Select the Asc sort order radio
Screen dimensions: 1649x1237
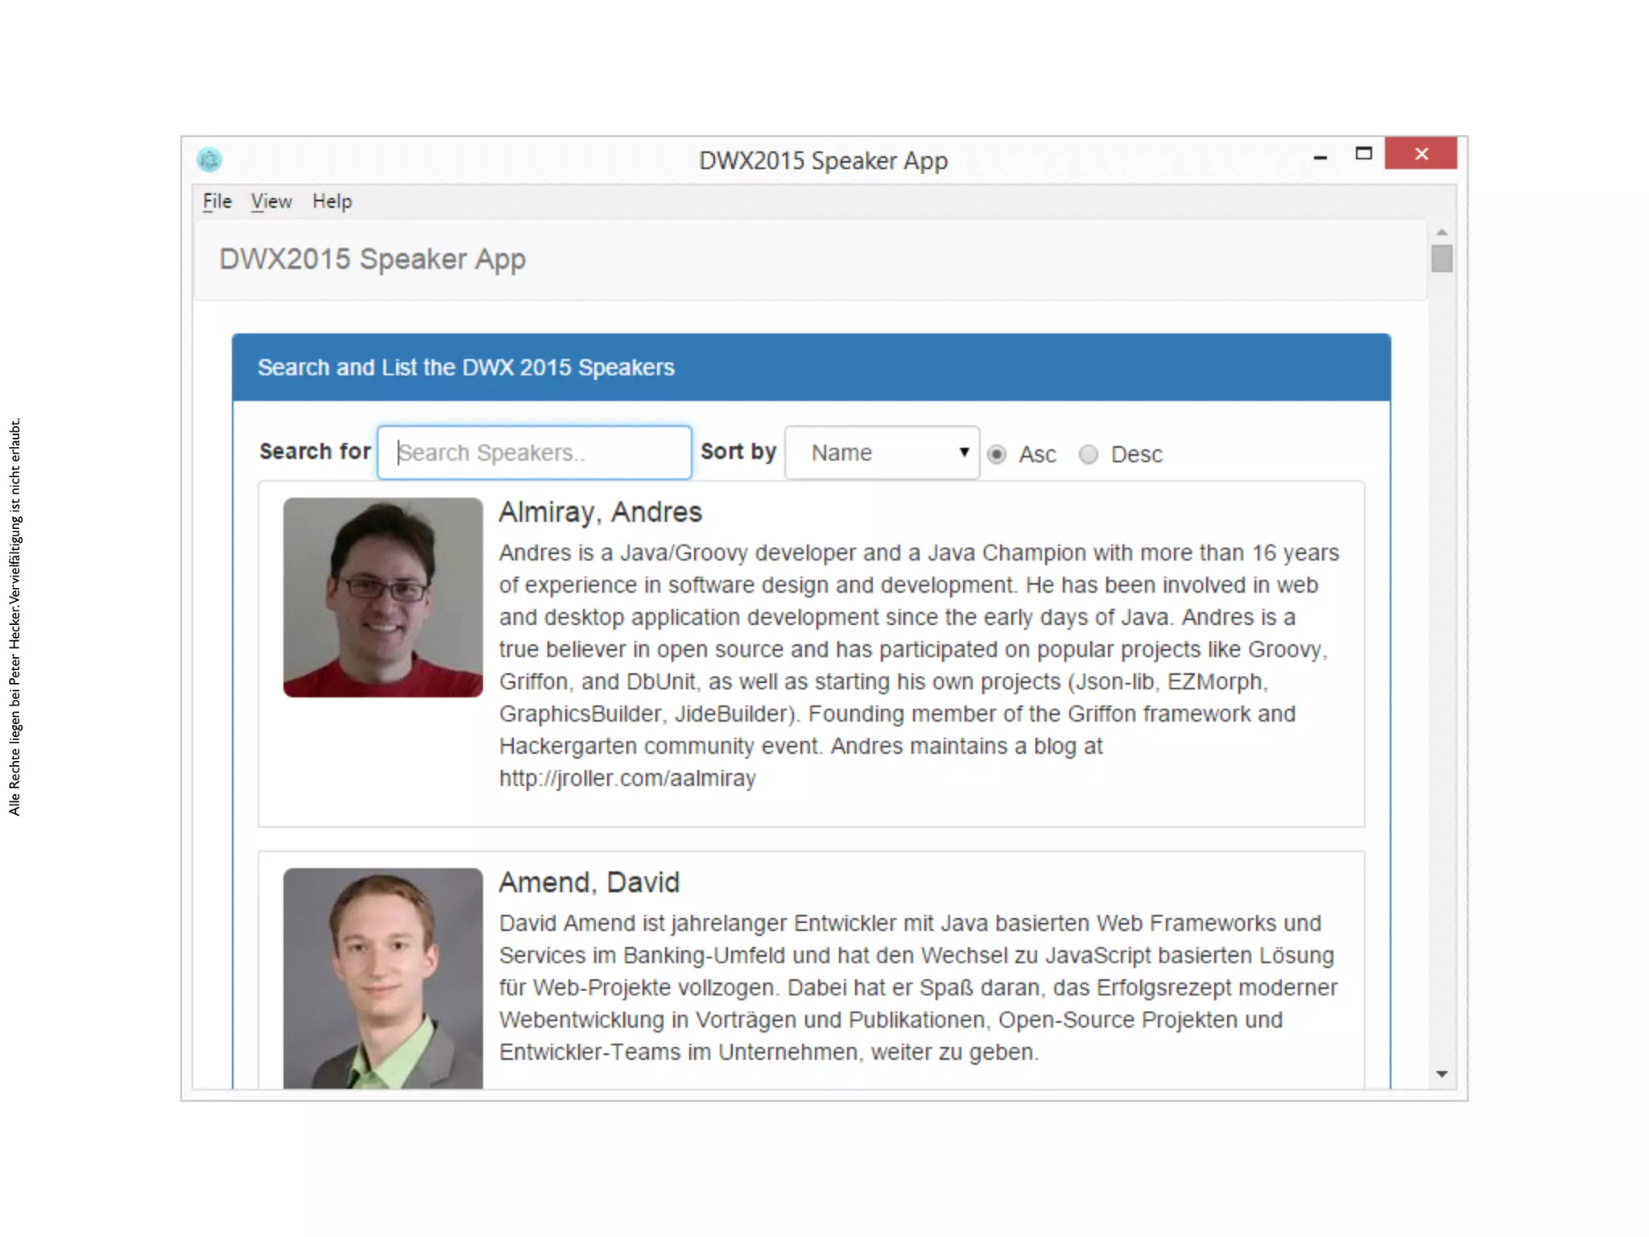[997, 454]
